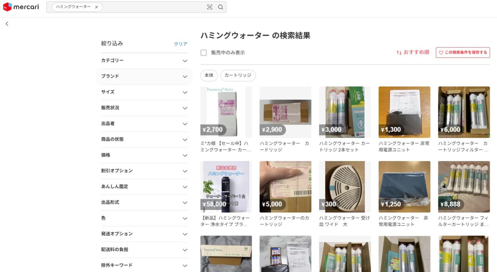The image size is (497, 272).
Task: Expand the 色 color filter
Action: (144, 218)
